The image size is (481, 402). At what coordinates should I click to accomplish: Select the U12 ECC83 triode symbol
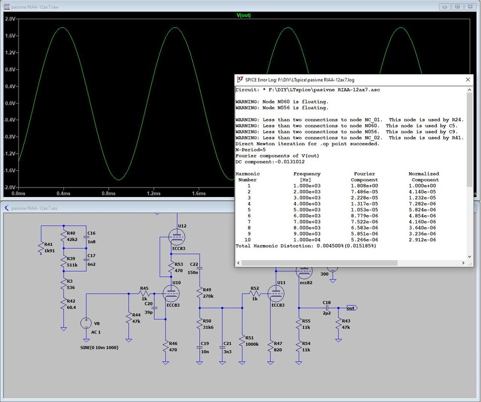point(177,237)
